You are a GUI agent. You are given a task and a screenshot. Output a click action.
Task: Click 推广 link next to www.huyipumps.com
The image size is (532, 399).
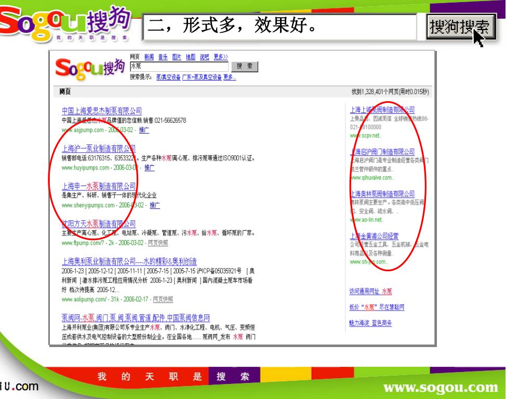tap(149, 168)
